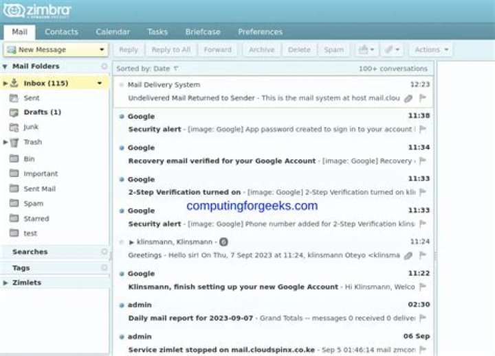Open the Inbox folder dropdown arrow
Viewport: 495px width, 356px height.
coord(100,83)
